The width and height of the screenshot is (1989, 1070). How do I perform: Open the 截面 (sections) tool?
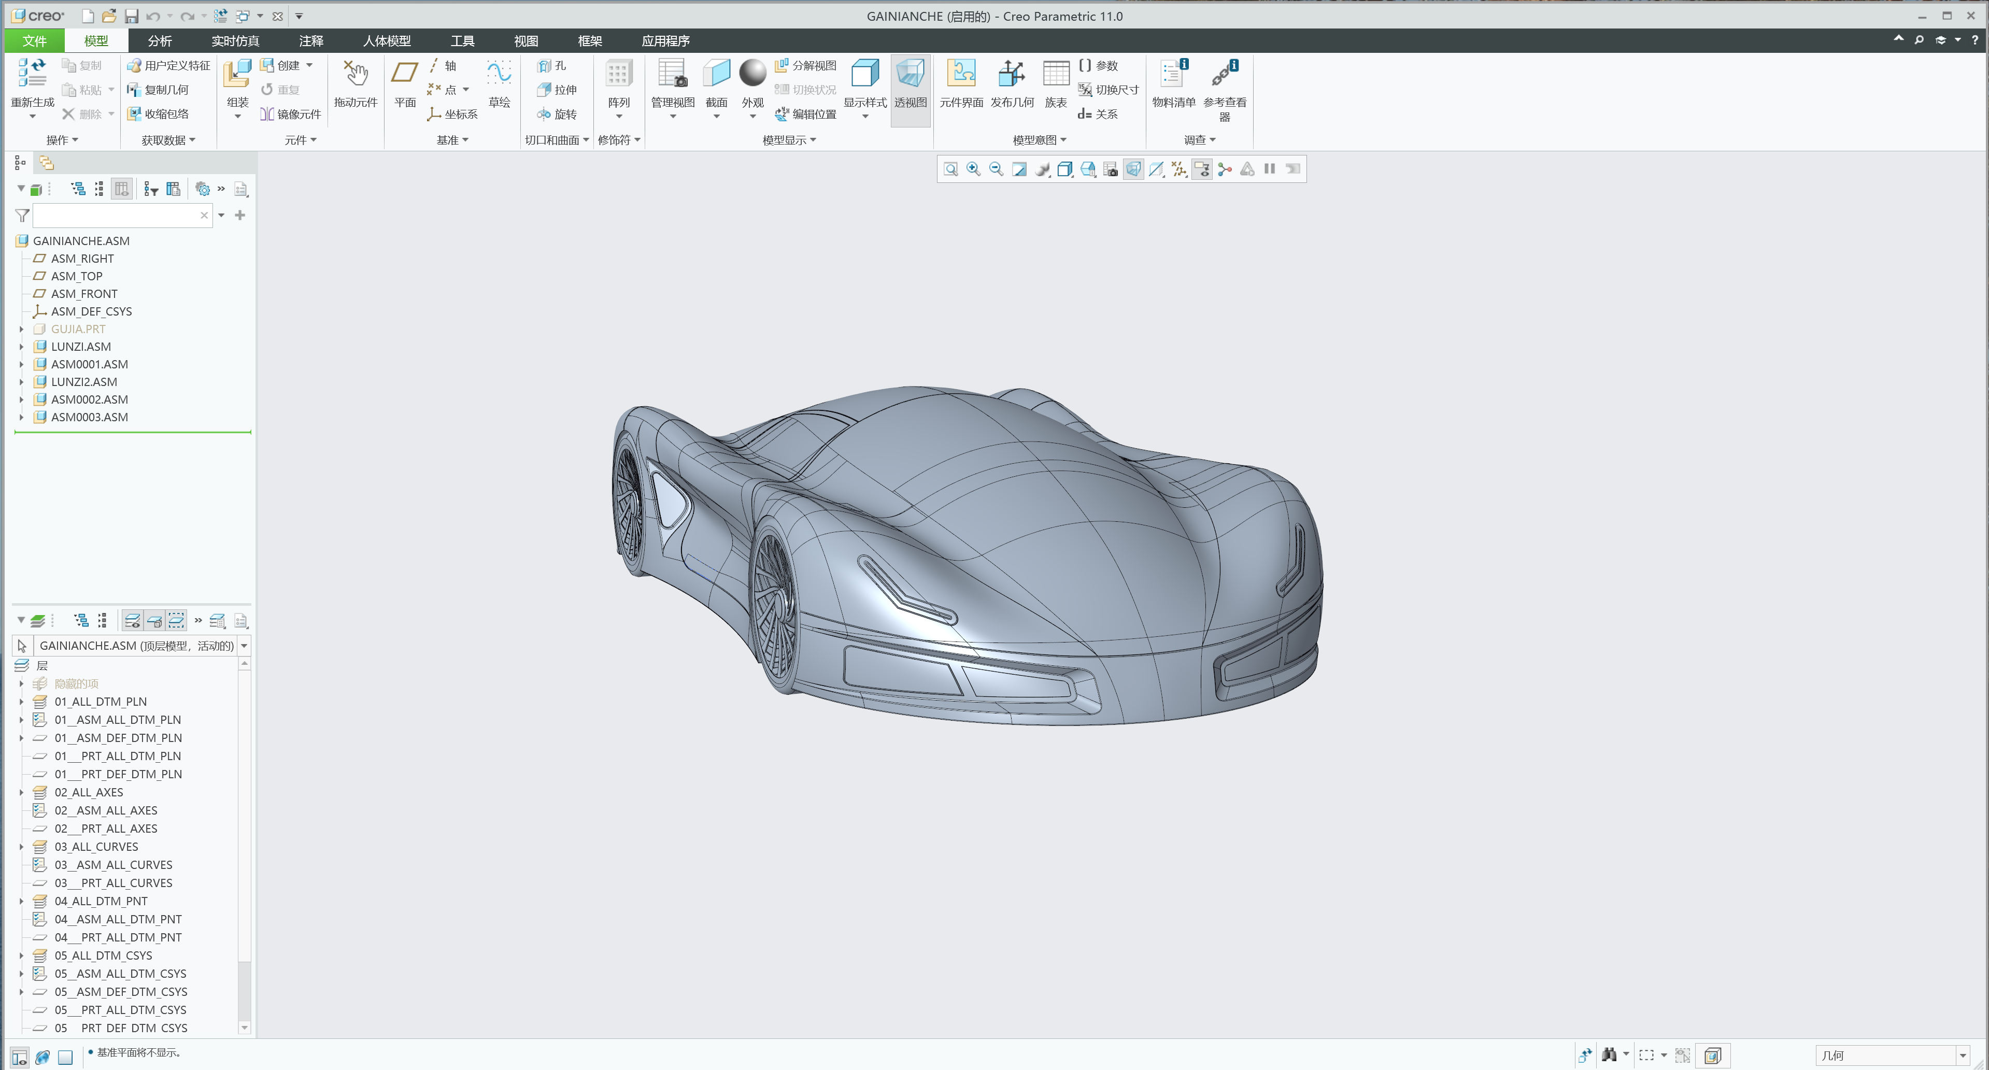coord(716,85)
